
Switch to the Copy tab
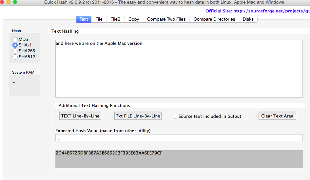[x=134, y=19]
